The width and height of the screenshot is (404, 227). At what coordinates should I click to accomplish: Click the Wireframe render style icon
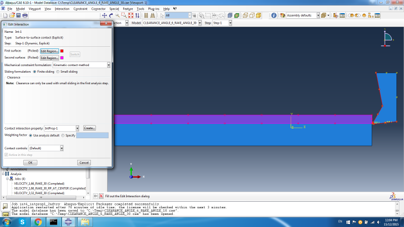tap(245, 16)
